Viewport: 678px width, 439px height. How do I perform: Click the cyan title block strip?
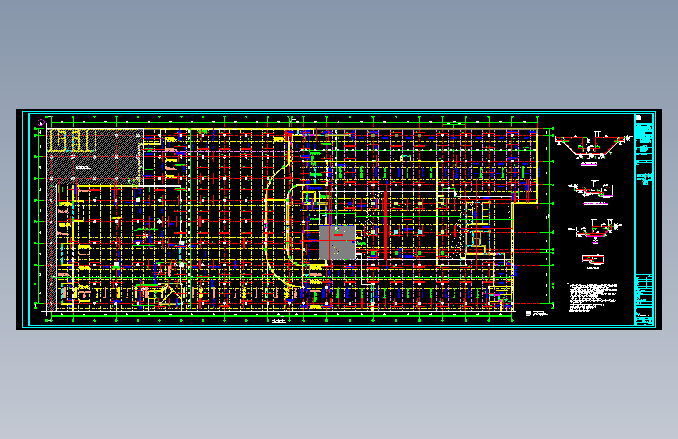click(x=644, y=219)
